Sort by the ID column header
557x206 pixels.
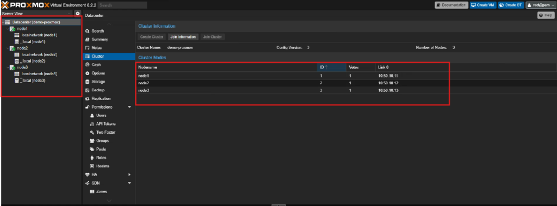point(331,67)
